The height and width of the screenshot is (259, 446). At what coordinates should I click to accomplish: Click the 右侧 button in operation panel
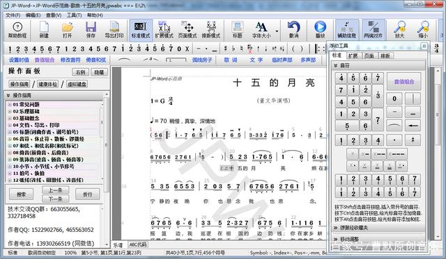[x=81, y=72]
